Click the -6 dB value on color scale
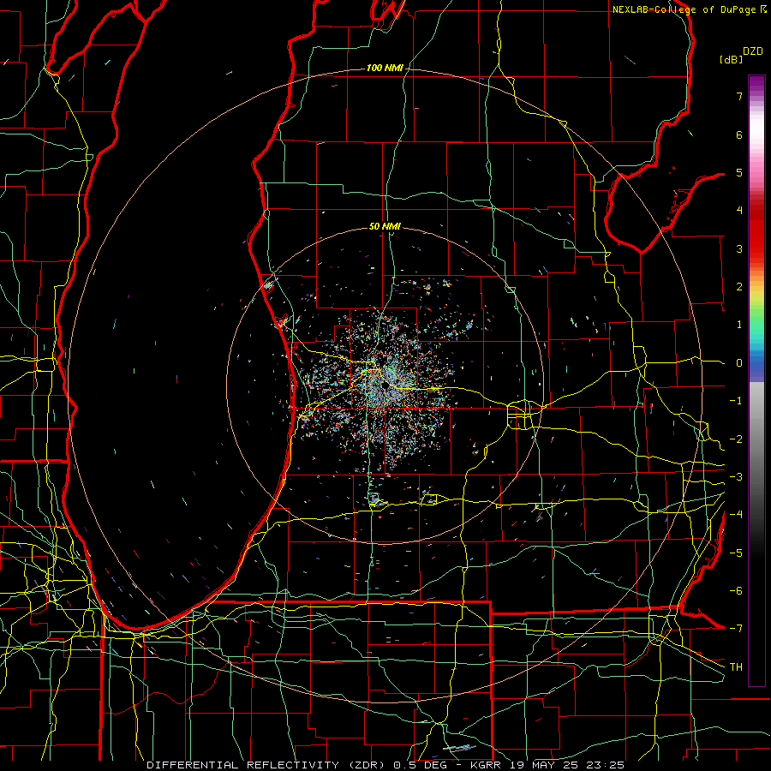The height and width of the screenshot is (771, 771). [x=736, y=591]
